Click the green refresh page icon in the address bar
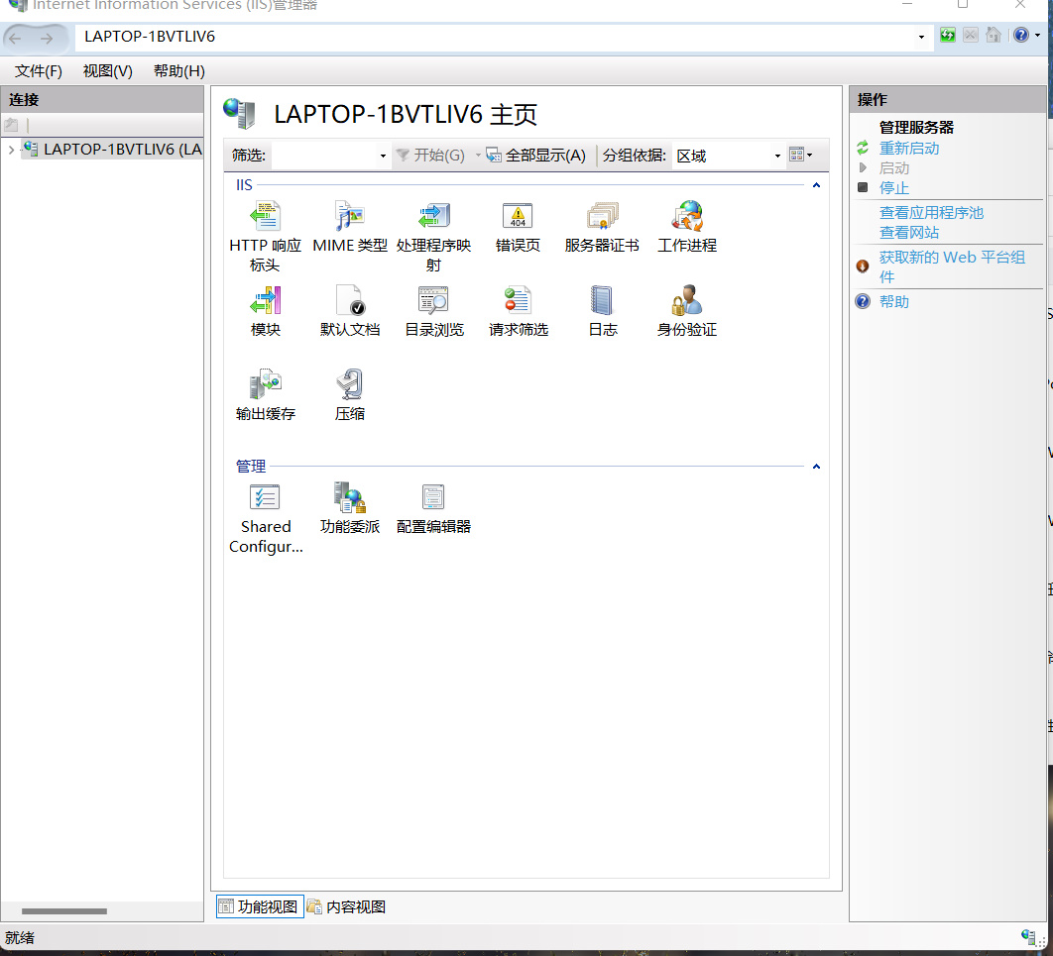 948,35
